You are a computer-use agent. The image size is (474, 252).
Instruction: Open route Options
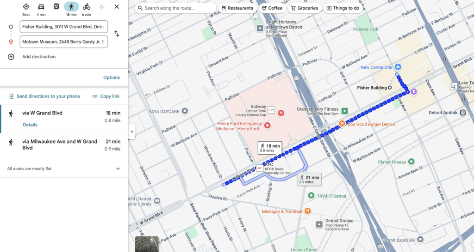[x=112, y=78]
